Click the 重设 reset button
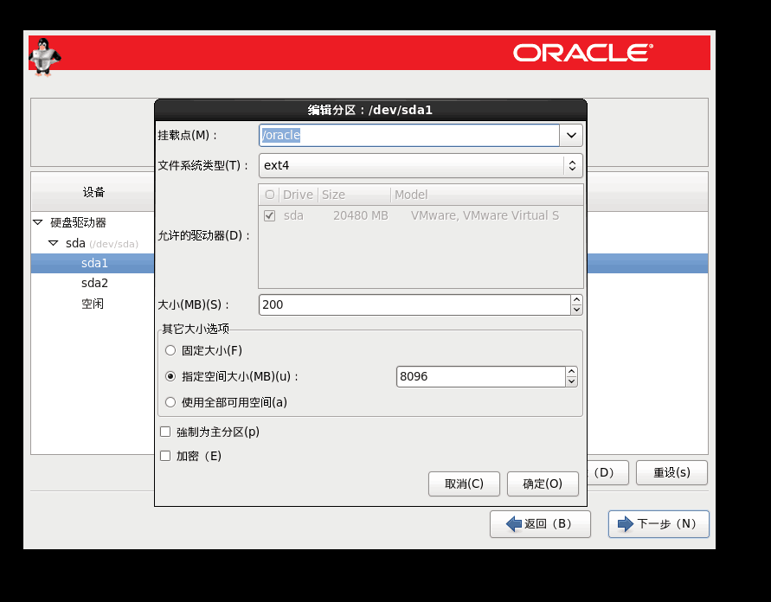This screenshot has height=602, width=771. tap(671, 472)
